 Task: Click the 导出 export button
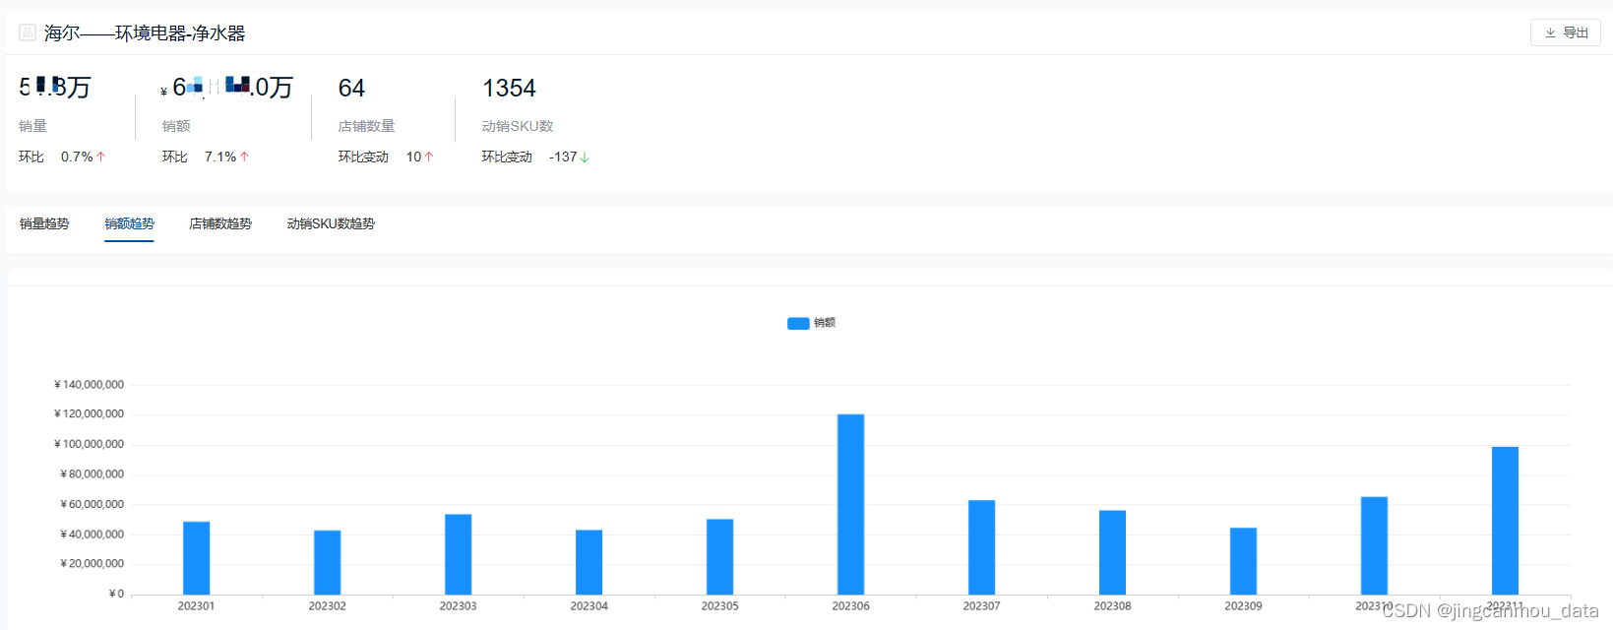click(x=1565, y=32)
